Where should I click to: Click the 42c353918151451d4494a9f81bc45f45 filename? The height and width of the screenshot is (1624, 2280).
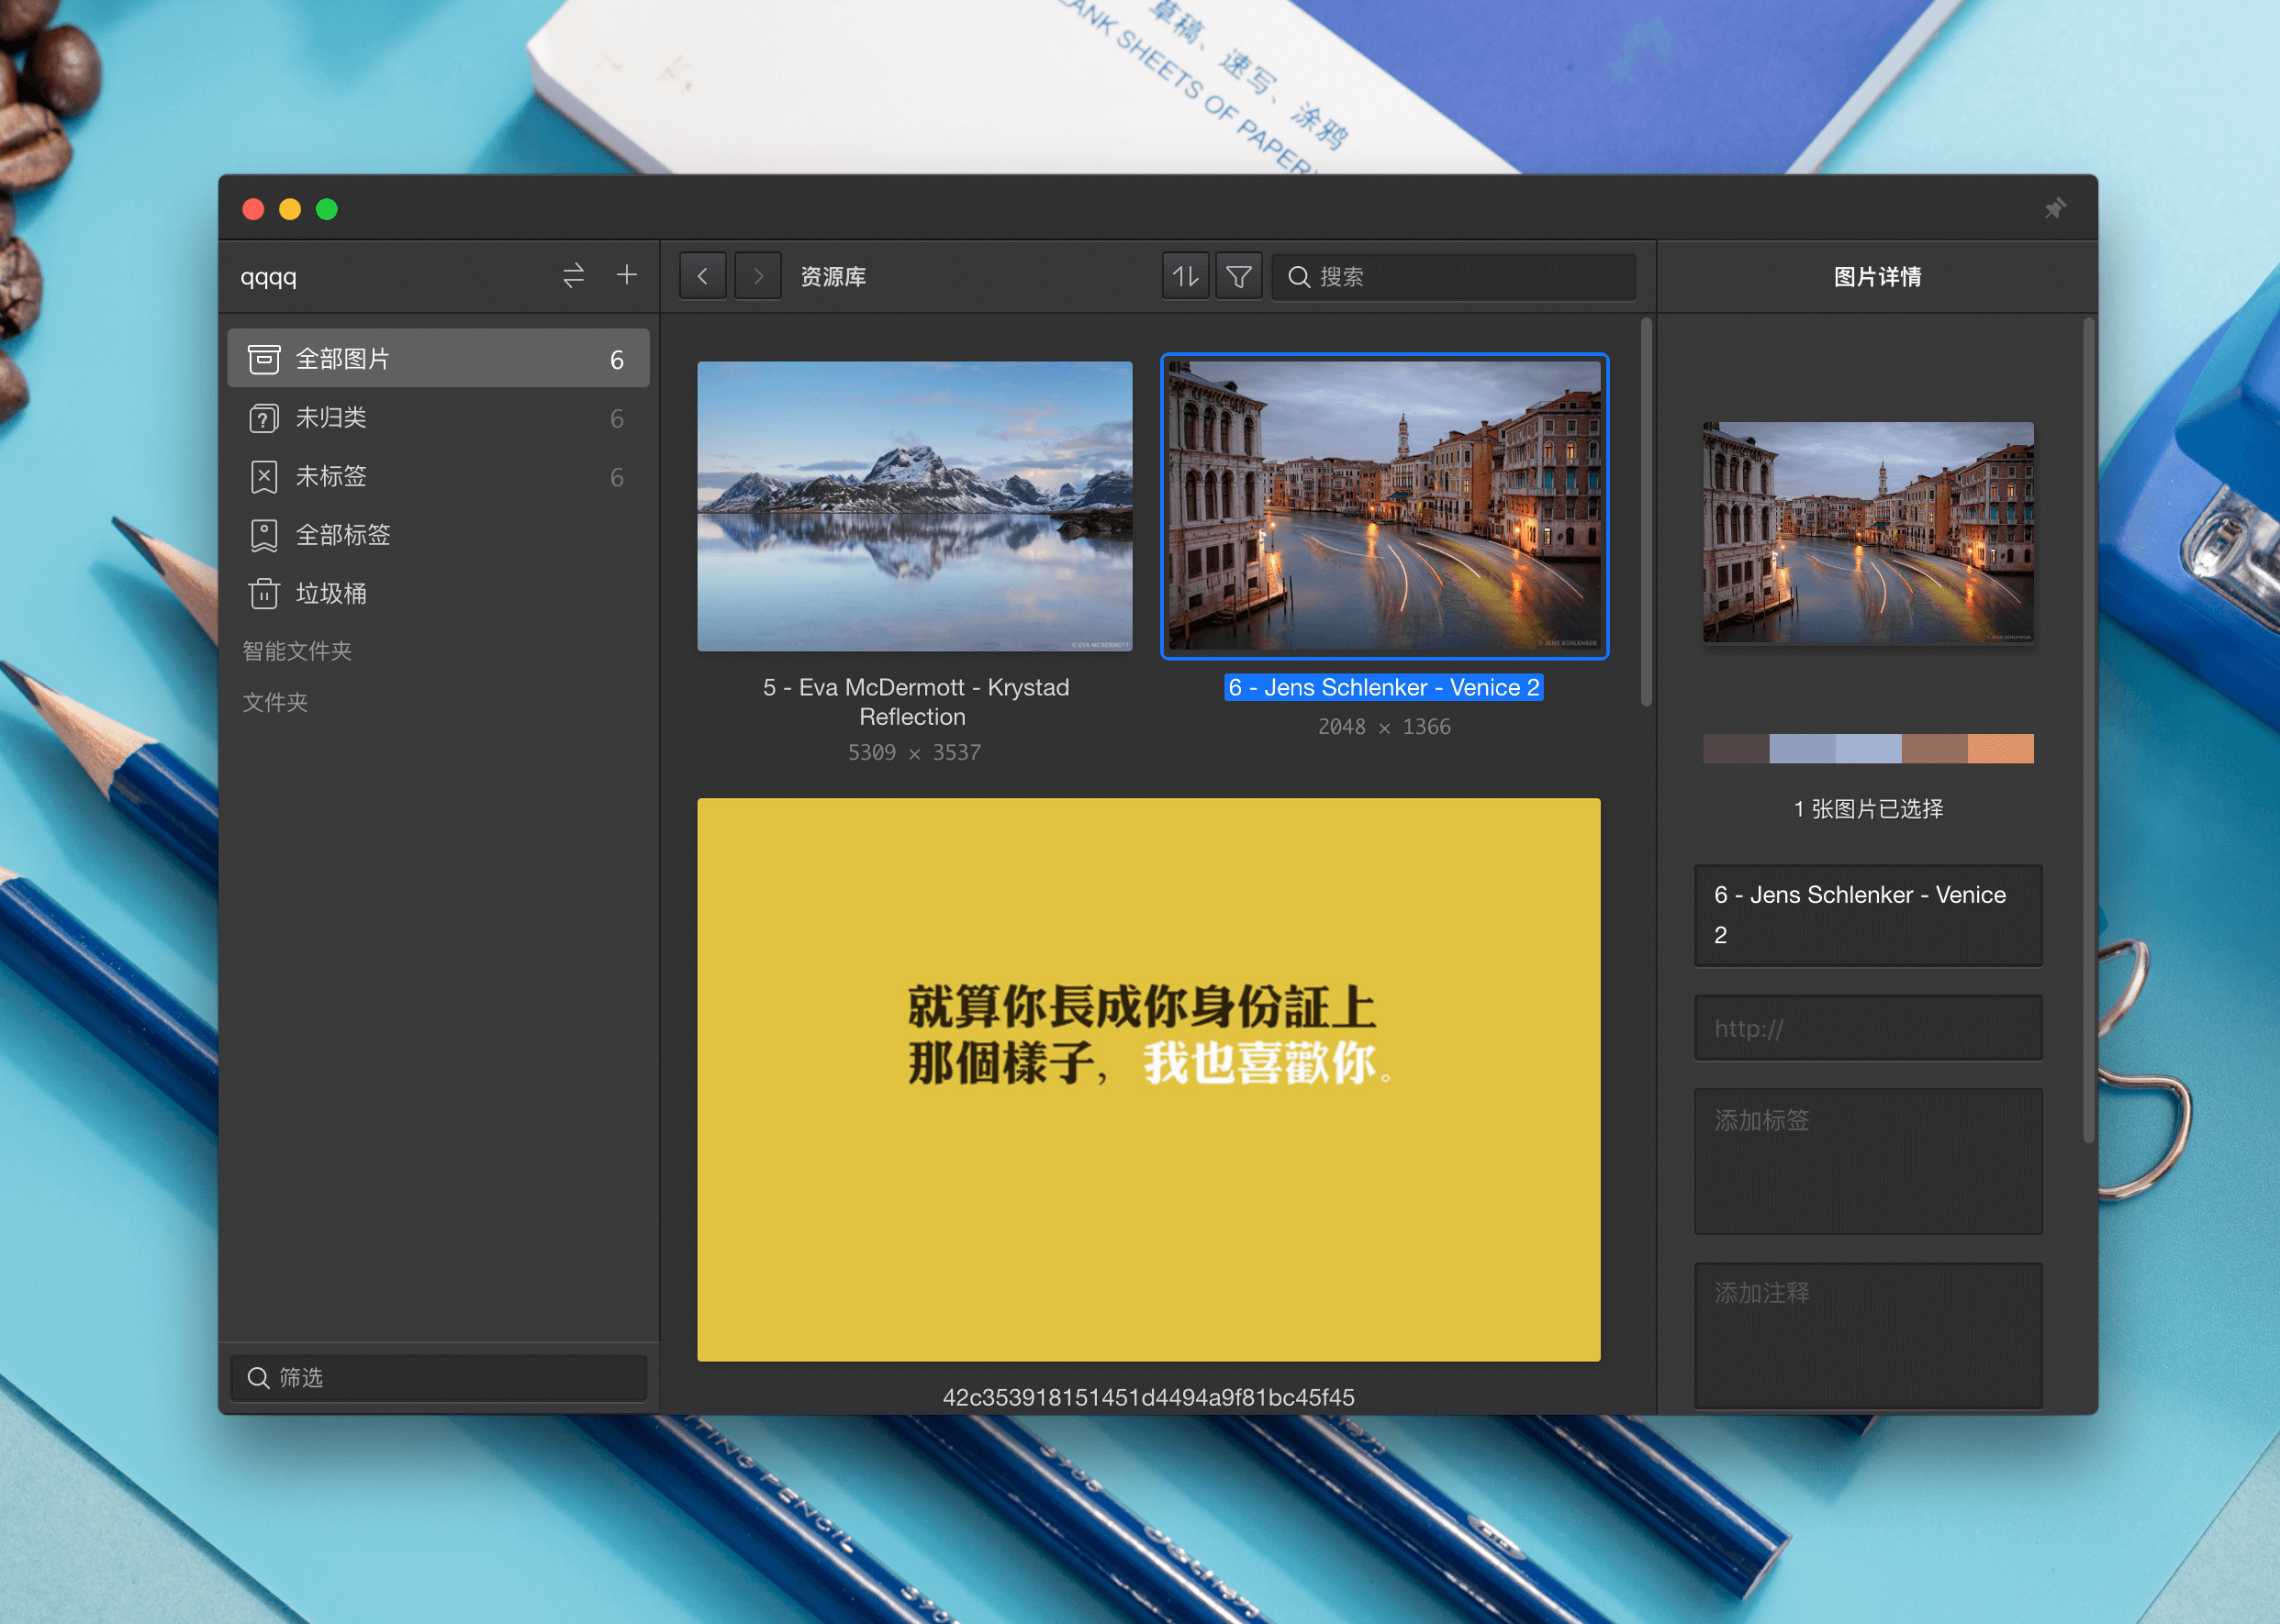point(1148,1397)
